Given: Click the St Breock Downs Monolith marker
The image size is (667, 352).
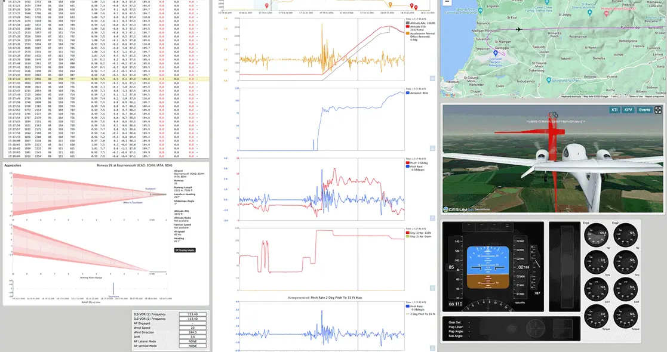Looking at the screenshot, I should (x=590, y=12).
